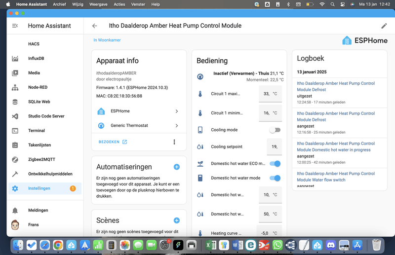Add a scene with the plus icon
This screenshot has height=255, width=395.
[x=177, y=220]
